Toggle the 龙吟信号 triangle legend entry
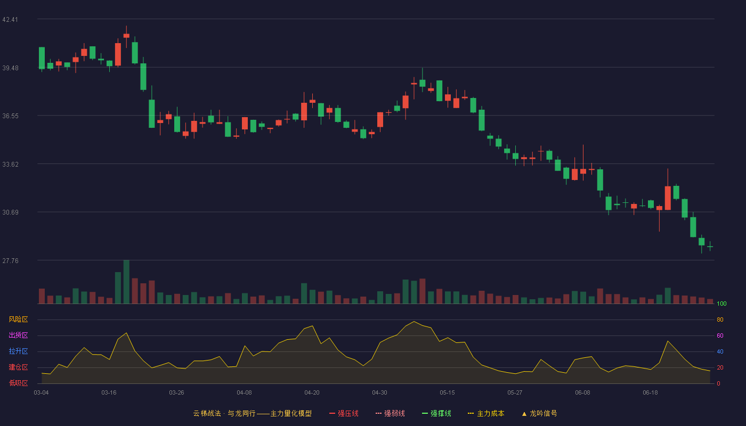Image resolution: width=746 pixels, height=426 pixels. (539, 413)
